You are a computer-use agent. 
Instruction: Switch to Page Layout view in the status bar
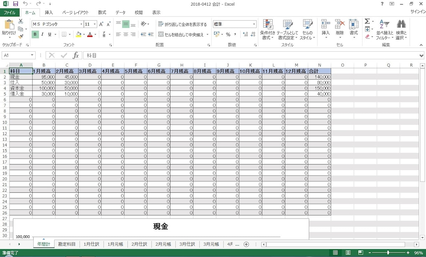(x=348, y=252)
